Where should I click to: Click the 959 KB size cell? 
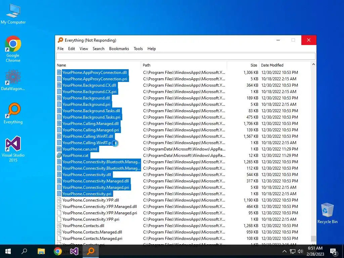[252, 232]
